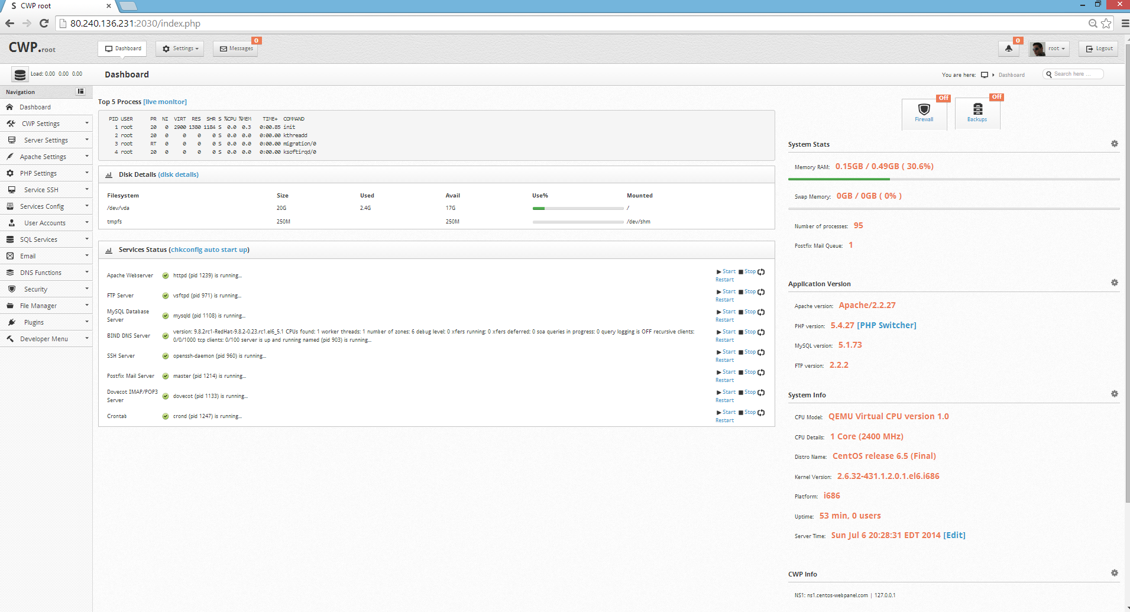Screen dimensions: 1130x612
Task: Open the live monitor link
Action: pyautogui.click(x=165, y=102)
